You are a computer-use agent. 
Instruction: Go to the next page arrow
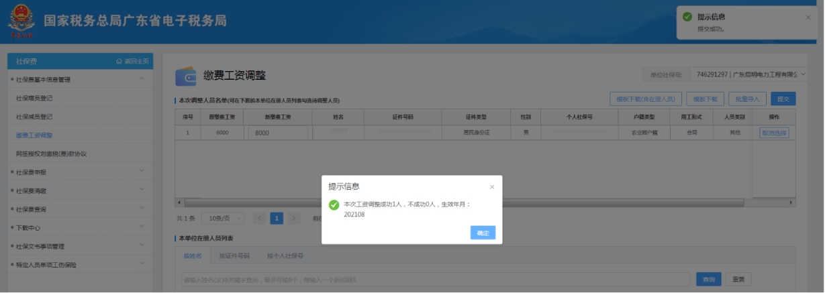coord(294,218)
